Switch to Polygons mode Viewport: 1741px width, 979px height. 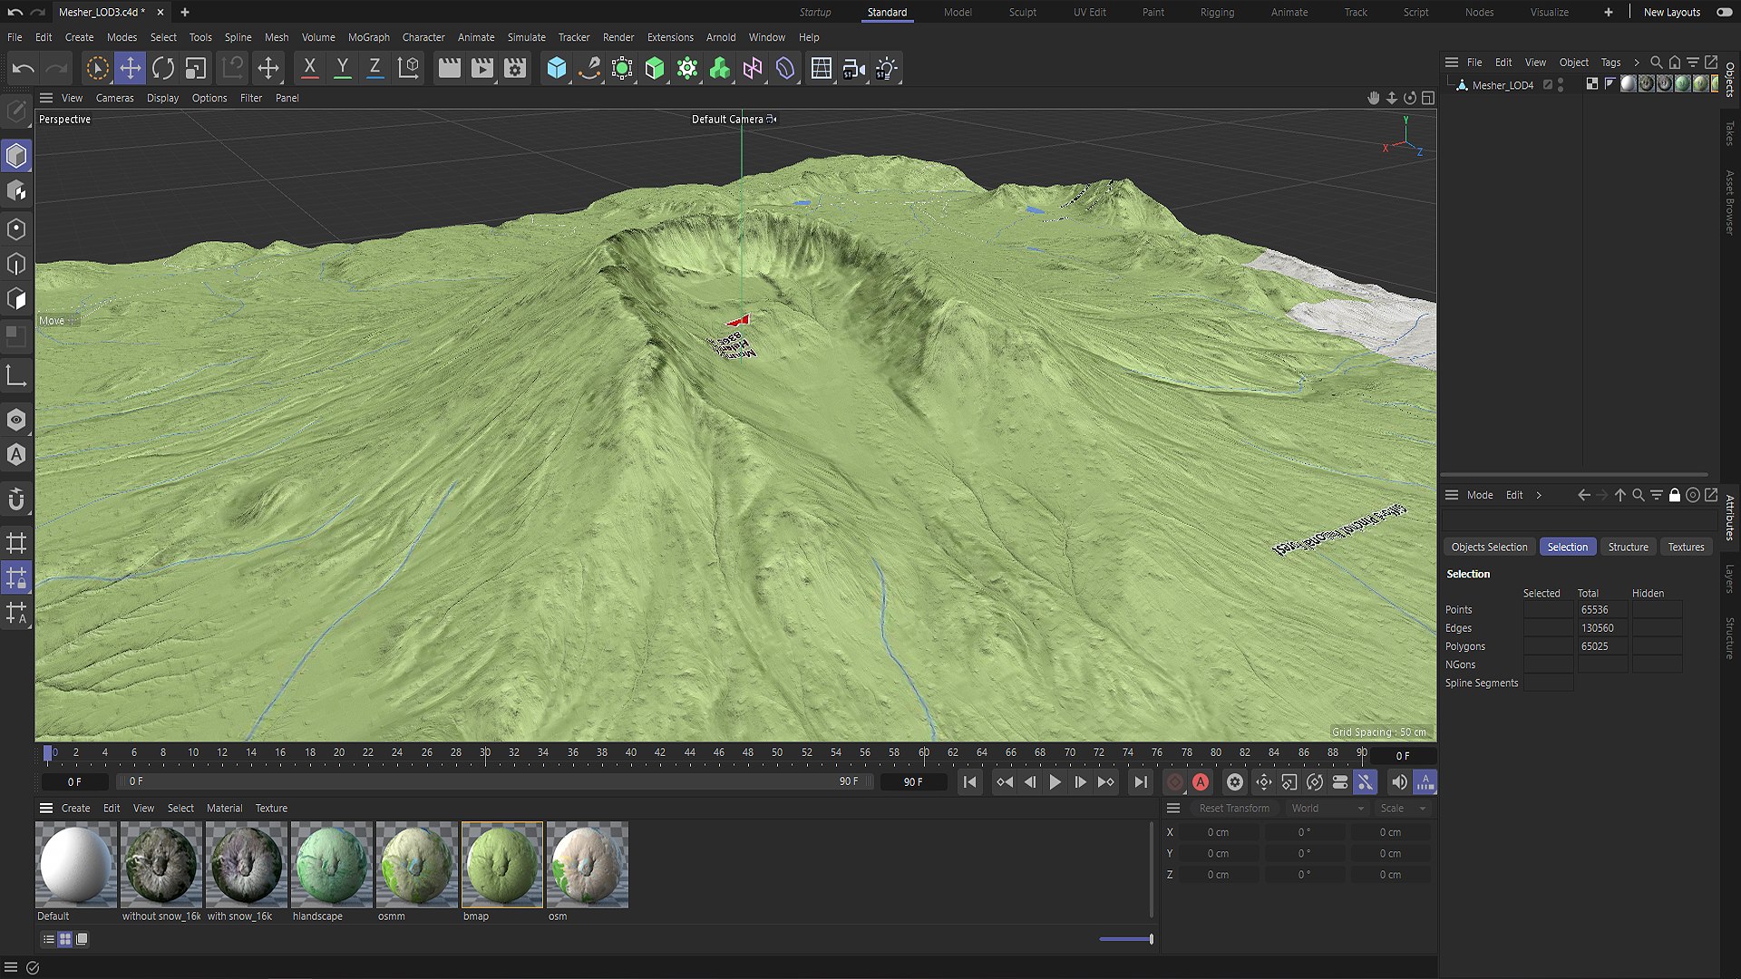point(16,299)
